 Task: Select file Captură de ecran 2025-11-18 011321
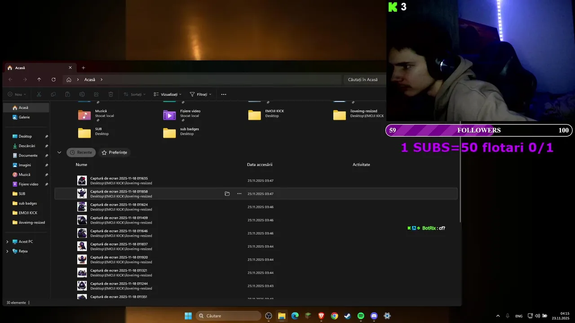tap(256, 273)
